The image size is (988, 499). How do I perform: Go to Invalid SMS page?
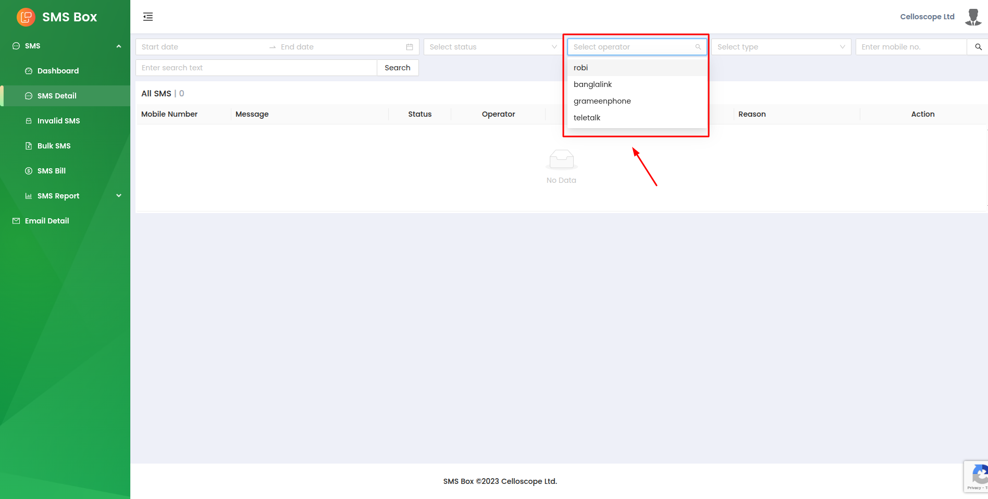58,121
